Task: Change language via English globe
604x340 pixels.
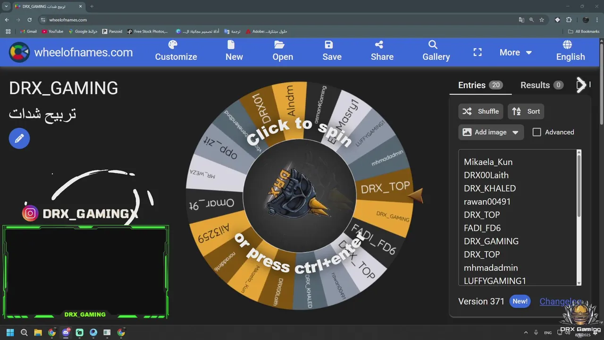Action: [x=570, y=51]
